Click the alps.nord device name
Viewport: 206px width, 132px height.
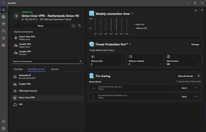pos(110,87)
